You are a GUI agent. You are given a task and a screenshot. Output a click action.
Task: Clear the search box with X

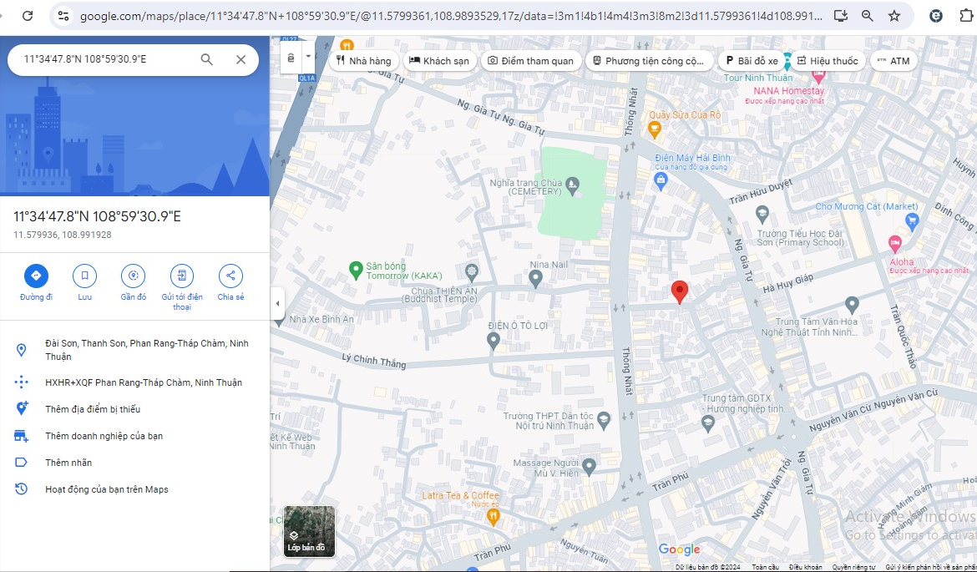(x=240, y=59)
